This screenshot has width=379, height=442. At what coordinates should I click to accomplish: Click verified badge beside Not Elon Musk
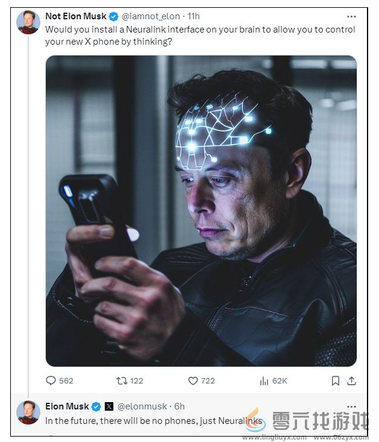click(113, 16)
